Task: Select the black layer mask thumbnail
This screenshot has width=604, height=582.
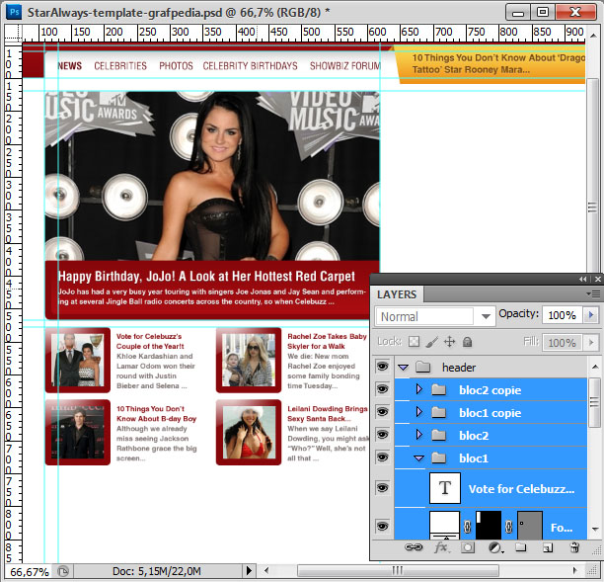Action: click(x=489, y=526)
